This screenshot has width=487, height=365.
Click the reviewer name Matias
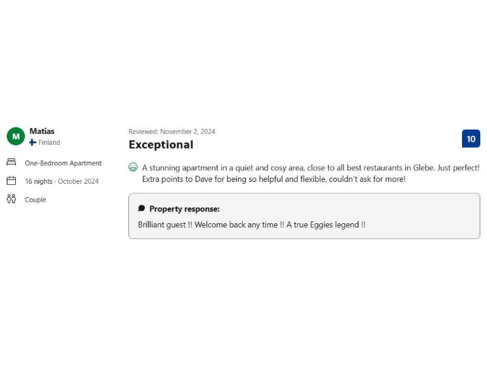tap(42, 131)
